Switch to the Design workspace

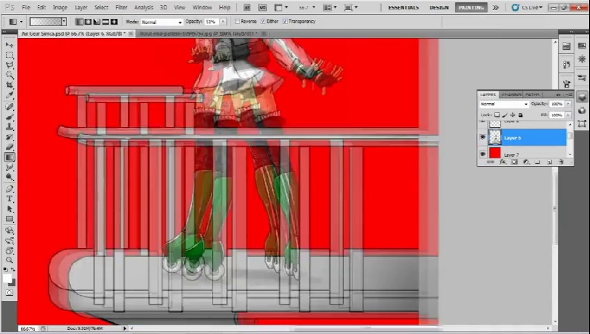coord(439,8)
